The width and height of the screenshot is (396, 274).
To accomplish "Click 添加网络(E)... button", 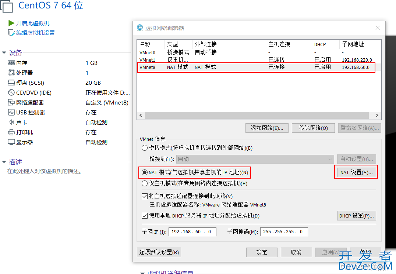I will click(267, 128).
